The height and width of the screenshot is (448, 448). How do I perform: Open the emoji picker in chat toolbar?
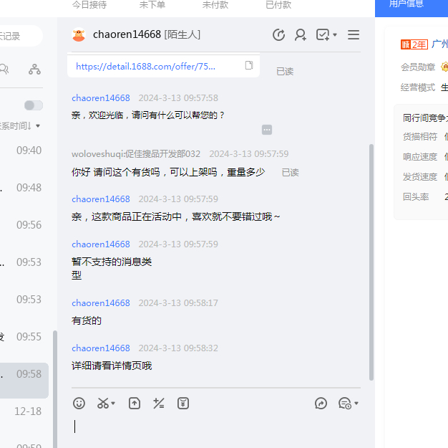[x=79, y=404]
